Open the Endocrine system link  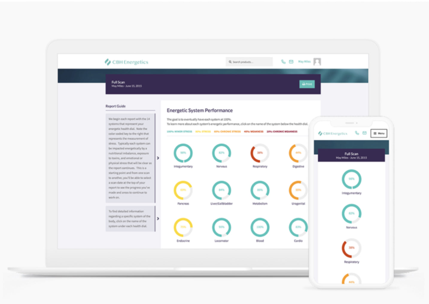point(183,241)
